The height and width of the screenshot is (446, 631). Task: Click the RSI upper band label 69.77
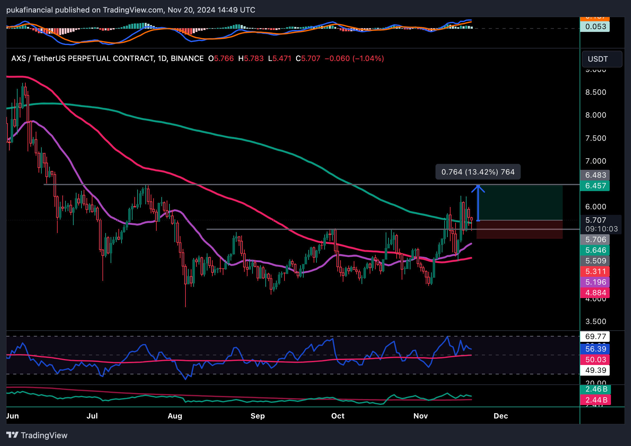coord(595,337)
